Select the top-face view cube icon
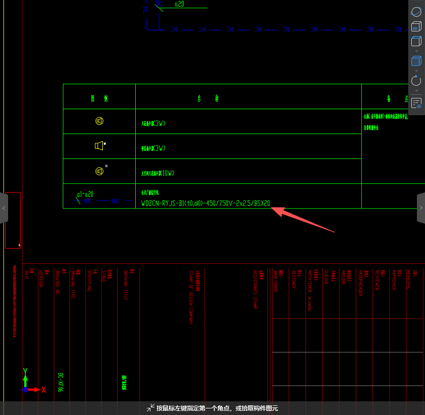 point(416,41)
